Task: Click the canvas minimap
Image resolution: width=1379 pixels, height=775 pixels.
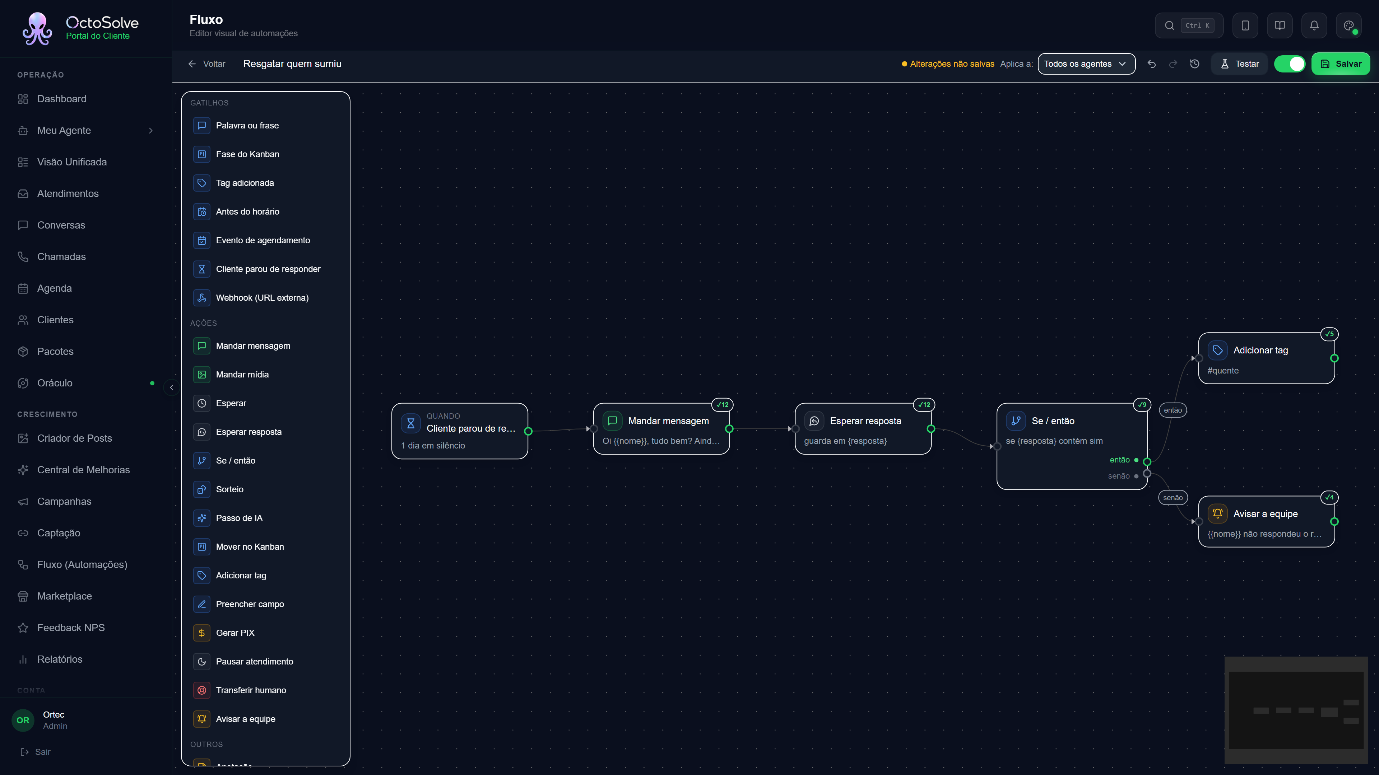Action: (x=1296, y=710)
